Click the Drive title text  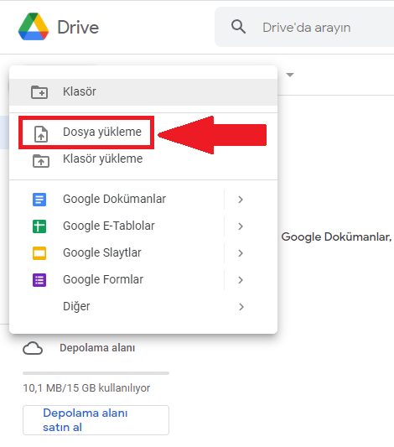click(78, 28)
